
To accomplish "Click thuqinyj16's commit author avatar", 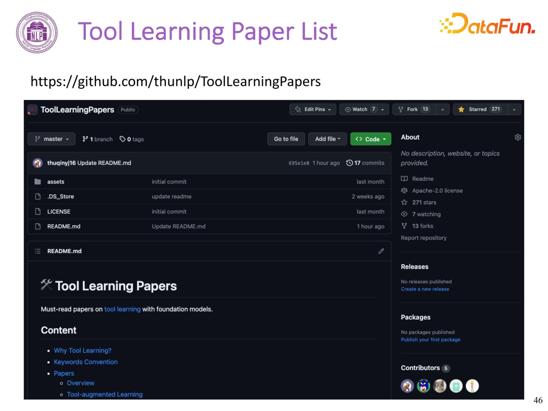I will (38, 163).
